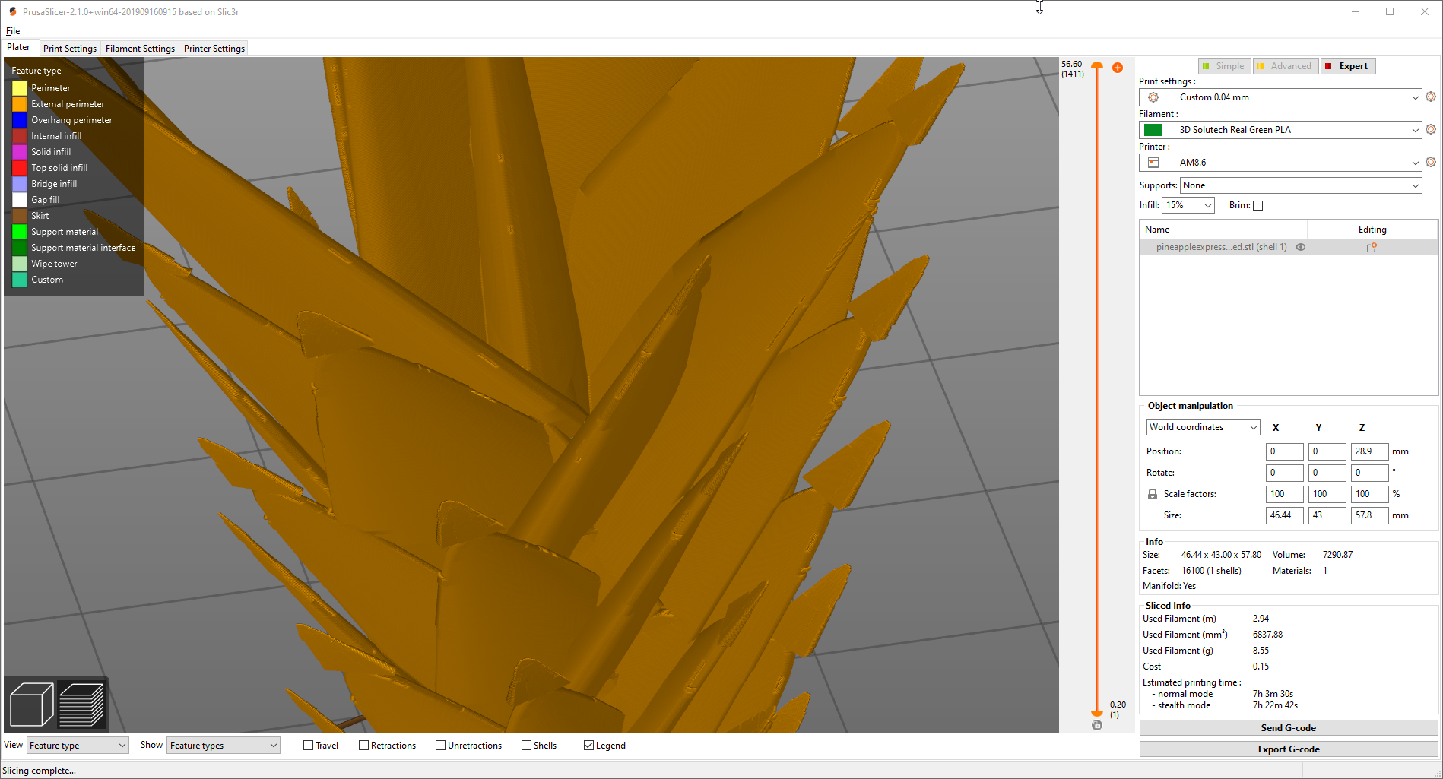Image resolution: width=1443 pixels, height=779 pixels.
Task: Select Expert mode button
Action: [1347, 66]
